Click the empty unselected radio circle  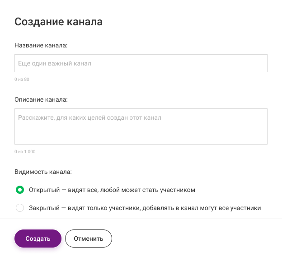click(x=20, y=208)
